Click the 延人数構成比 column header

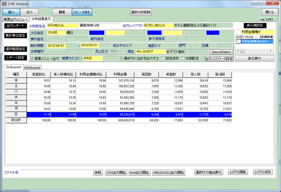tap(63, 75)
